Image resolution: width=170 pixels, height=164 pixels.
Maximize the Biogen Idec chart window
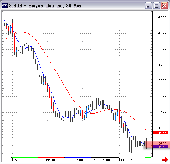[x=156, y=6]
